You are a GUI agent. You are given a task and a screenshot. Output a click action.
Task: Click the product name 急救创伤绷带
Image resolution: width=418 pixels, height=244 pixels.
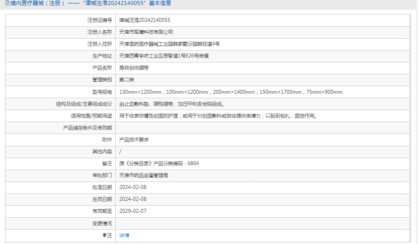[134, 68]
